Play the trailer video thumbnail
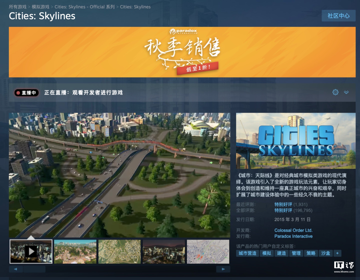The image size is (360, 280). 31,251
